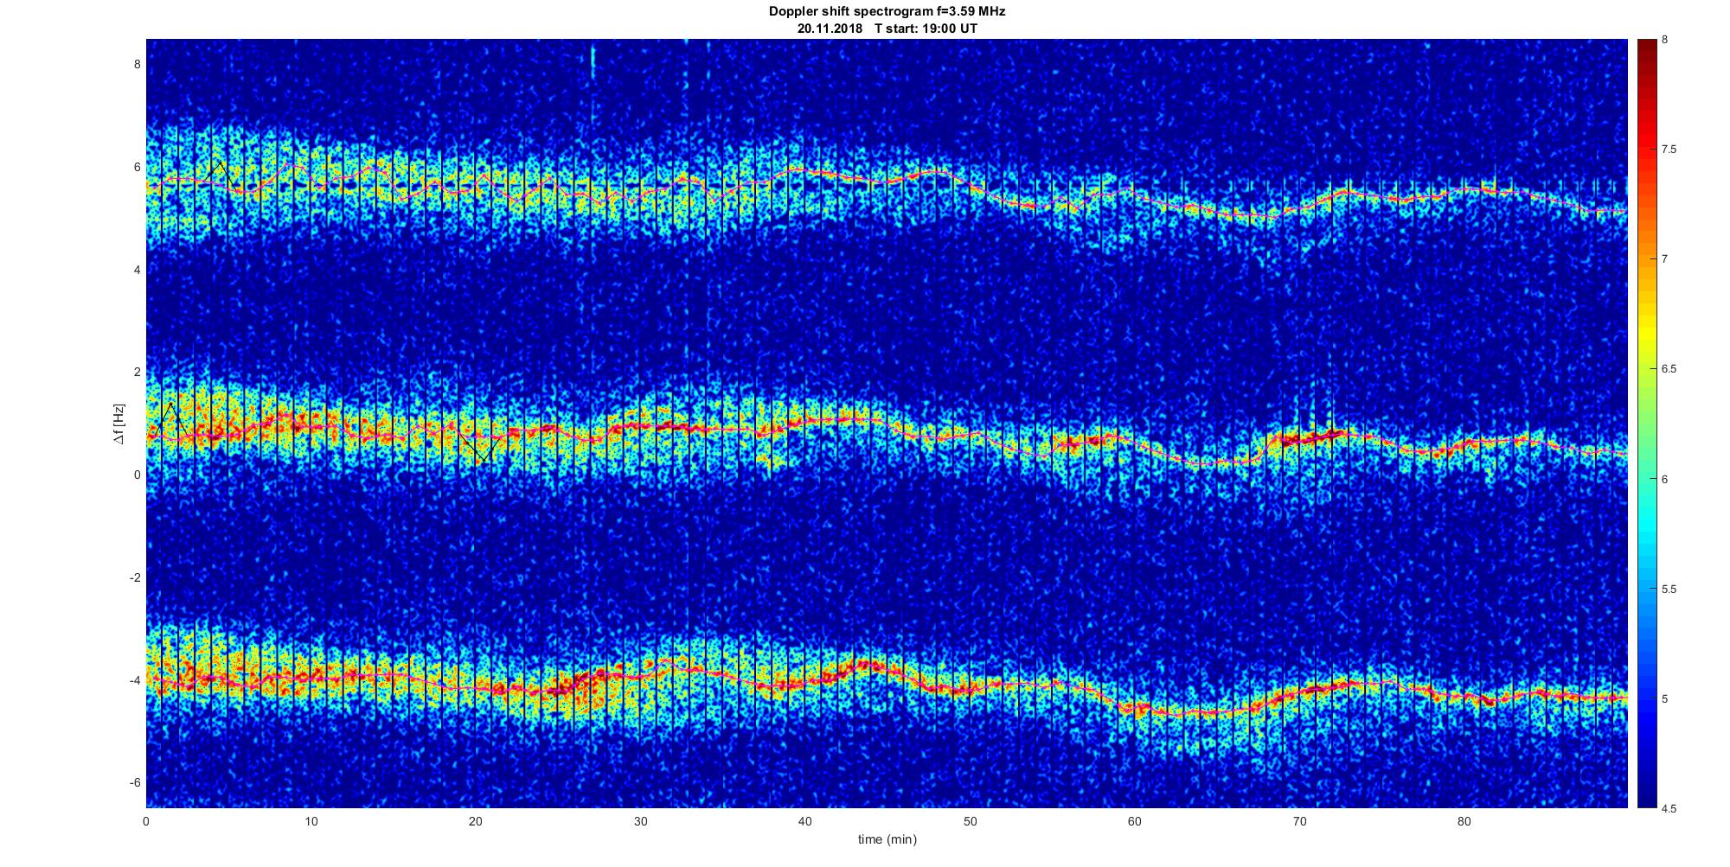Click the colorbar tick label '6.5'

click(x=1669, y=369)
